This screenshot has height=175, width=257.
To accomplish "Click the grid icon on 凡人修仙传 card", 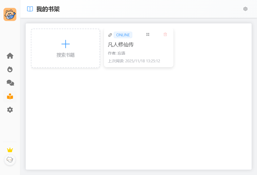I will coord(148,34).
